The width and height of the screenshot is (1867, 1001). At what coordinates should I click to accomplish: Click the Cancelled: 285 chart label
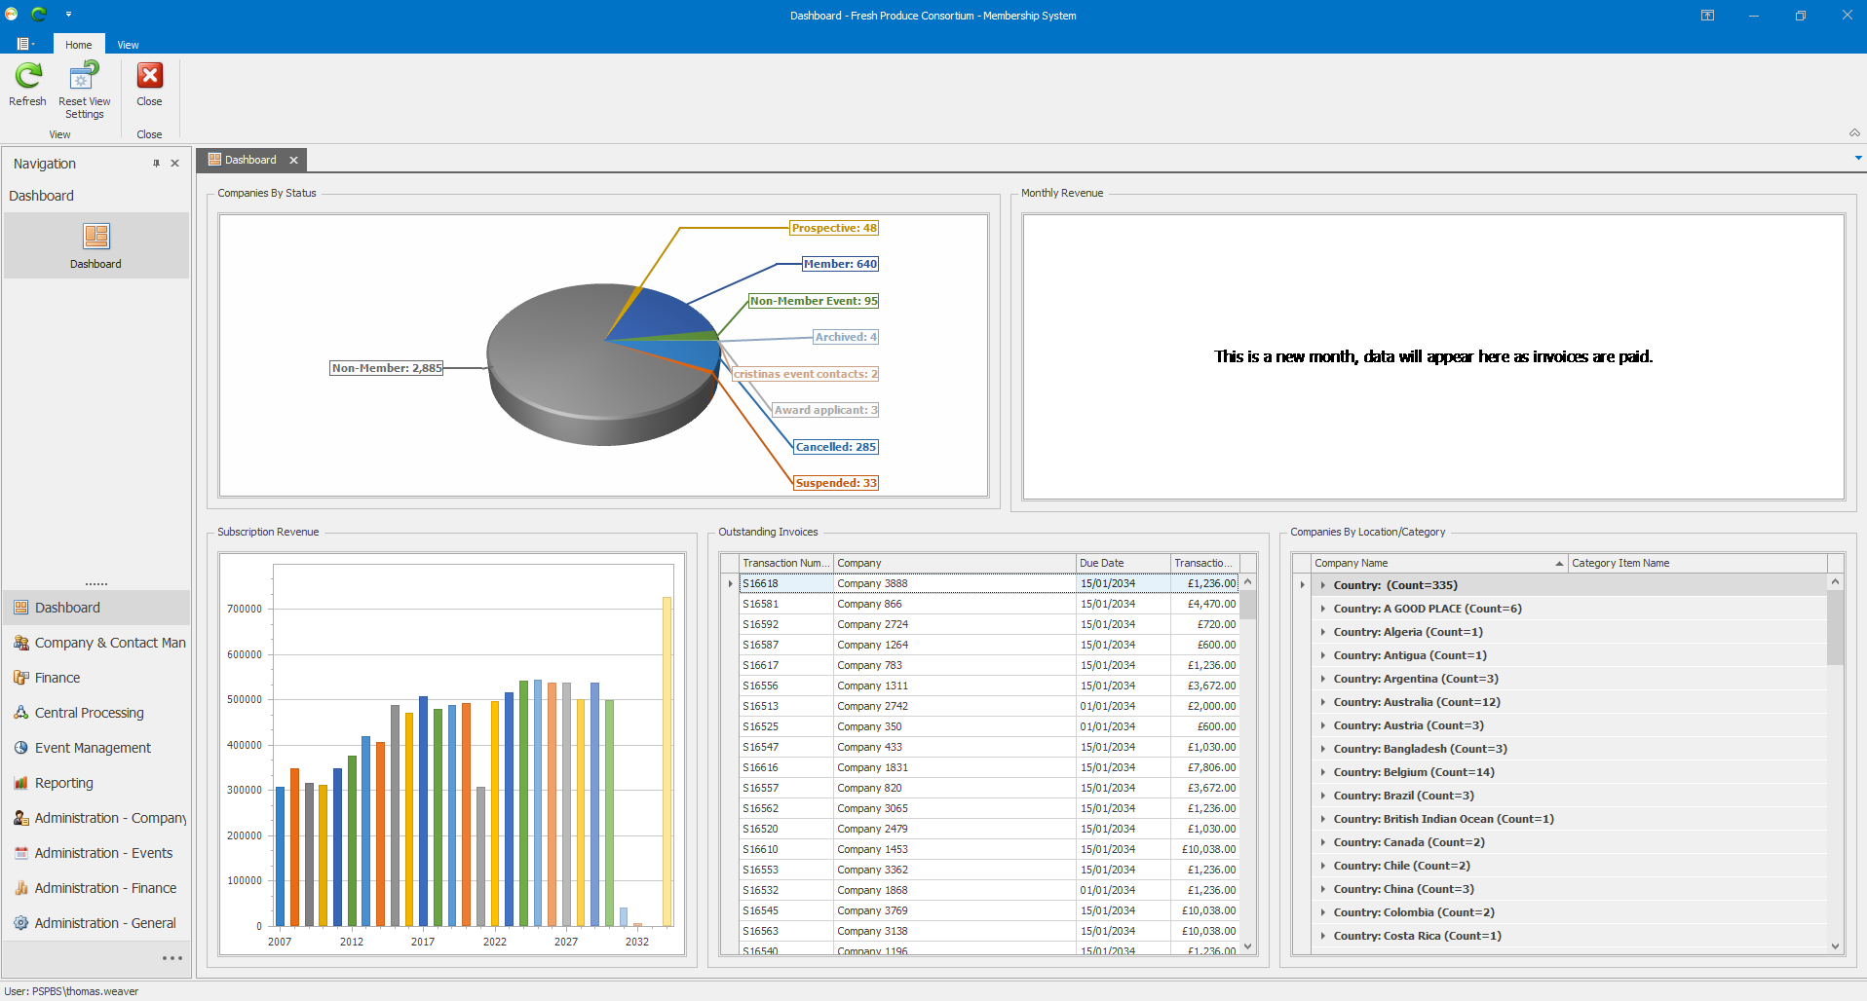[x=836, y=447]
